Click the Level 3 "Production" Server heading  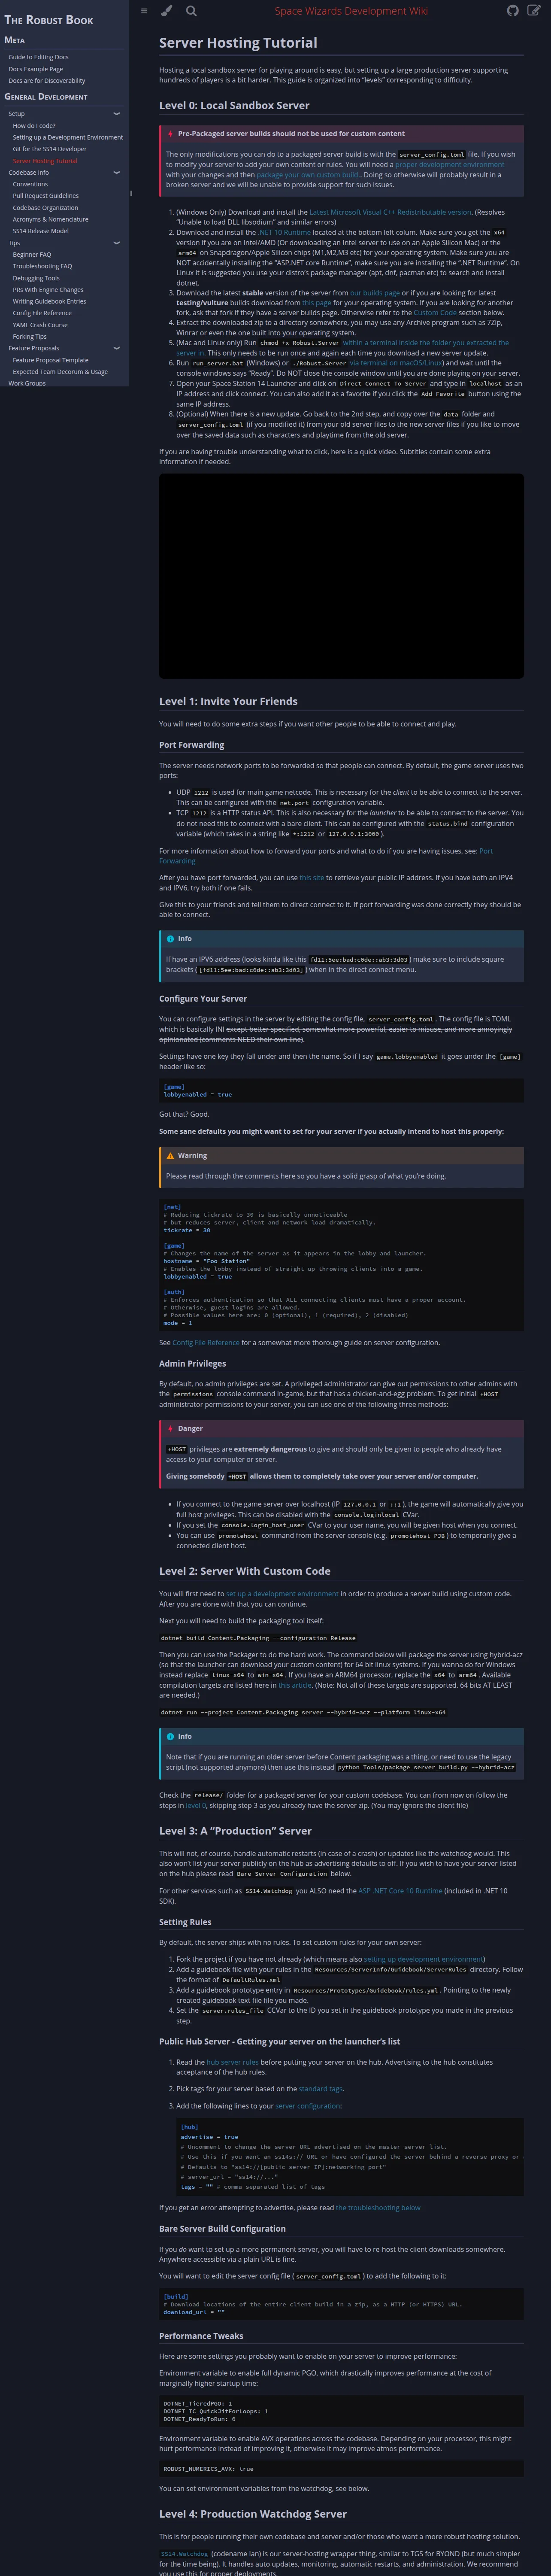coord(235,1831)
